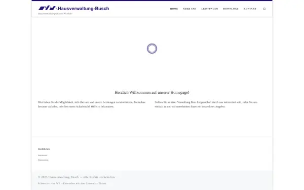Follow the WP link in footer credits
This screenshot has width=304, height=190.
point(58,183)
